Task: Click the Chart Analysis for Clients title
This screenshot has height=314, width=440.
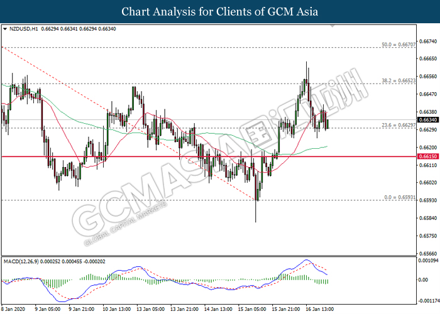Action: 220,11
